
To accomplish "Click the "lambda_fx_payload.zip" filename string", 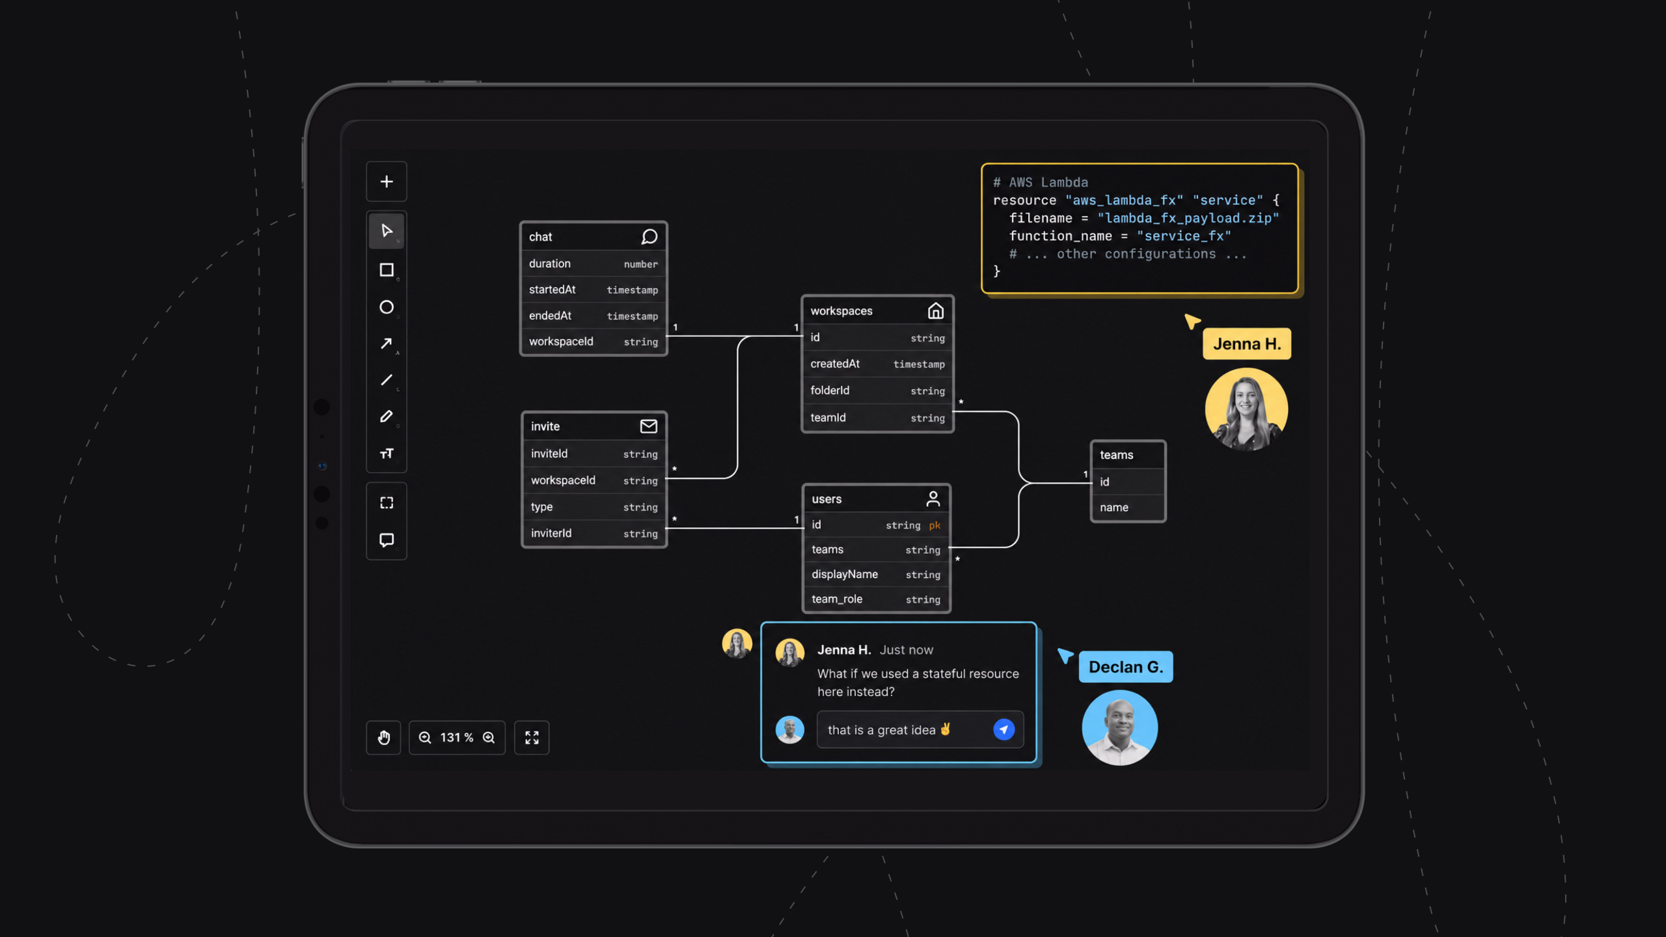I will click(x=1188, y=219).
